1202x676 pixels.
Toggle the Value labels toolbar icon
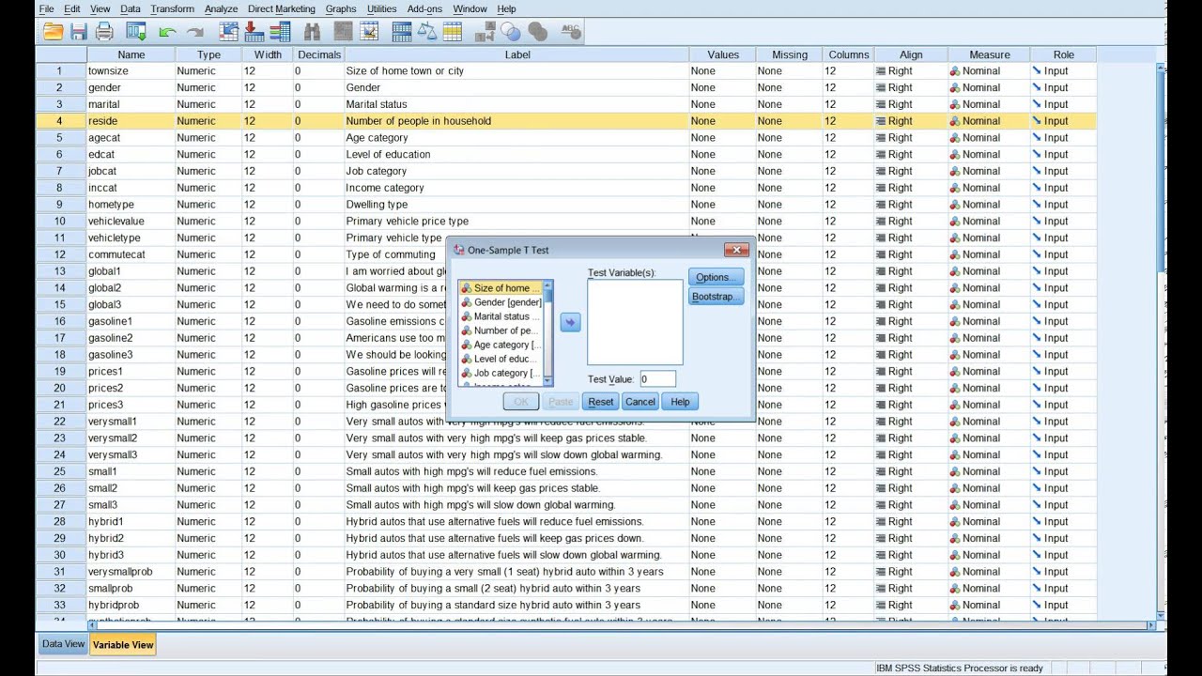[485, 32]
